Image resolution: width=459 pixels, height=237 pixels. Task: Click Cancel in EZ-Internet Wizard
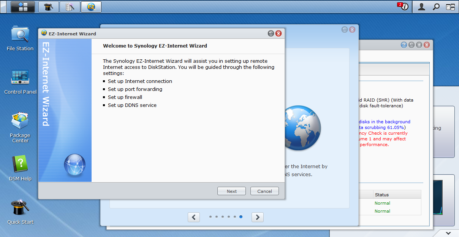(264, 191)
